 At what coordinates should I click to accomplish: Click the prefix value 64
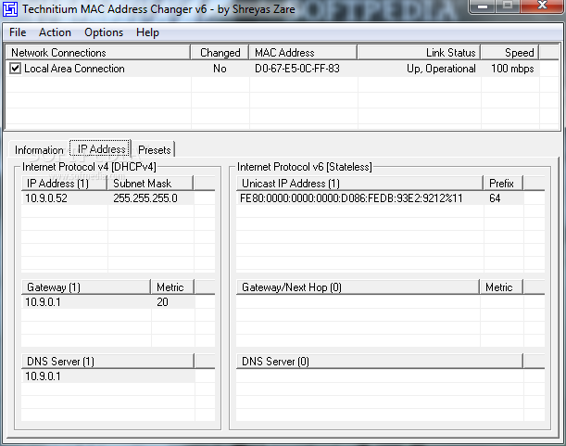pos(495,198)
